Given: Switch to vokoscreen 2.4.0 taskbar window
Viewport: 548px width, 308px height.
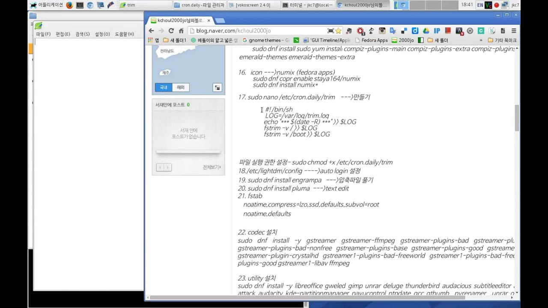Looking at the screenshot, I should 253,5.
